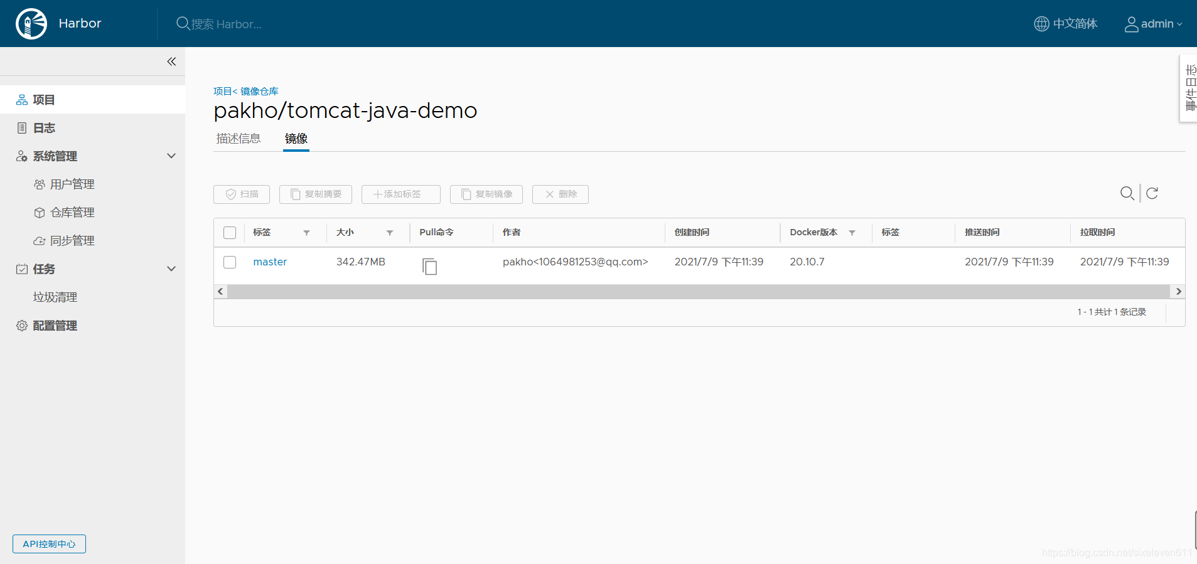Open filter for 大小 size column
Viewport: 1197px width, 564px height.
(390, 233)
